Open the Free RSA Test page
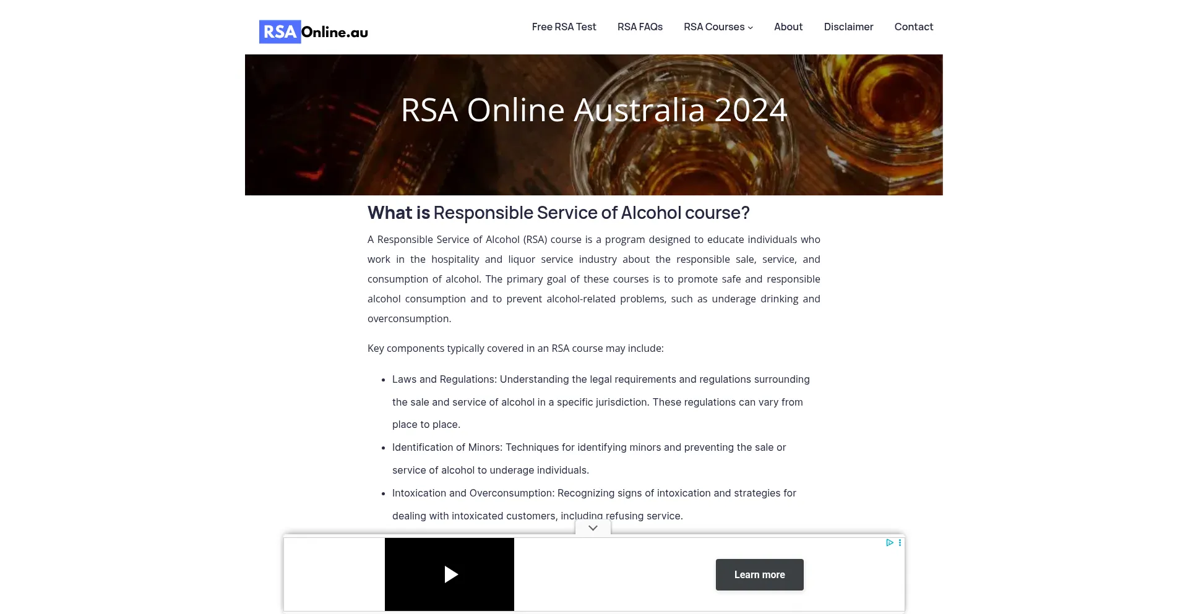 (x=564, y=27)
